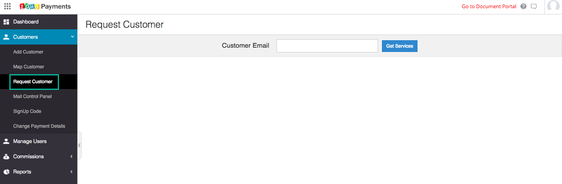The width and height of the screenshot is (562, 184).
Task: Open the apps grid launcher icon
Action: [x=7, y=6]
